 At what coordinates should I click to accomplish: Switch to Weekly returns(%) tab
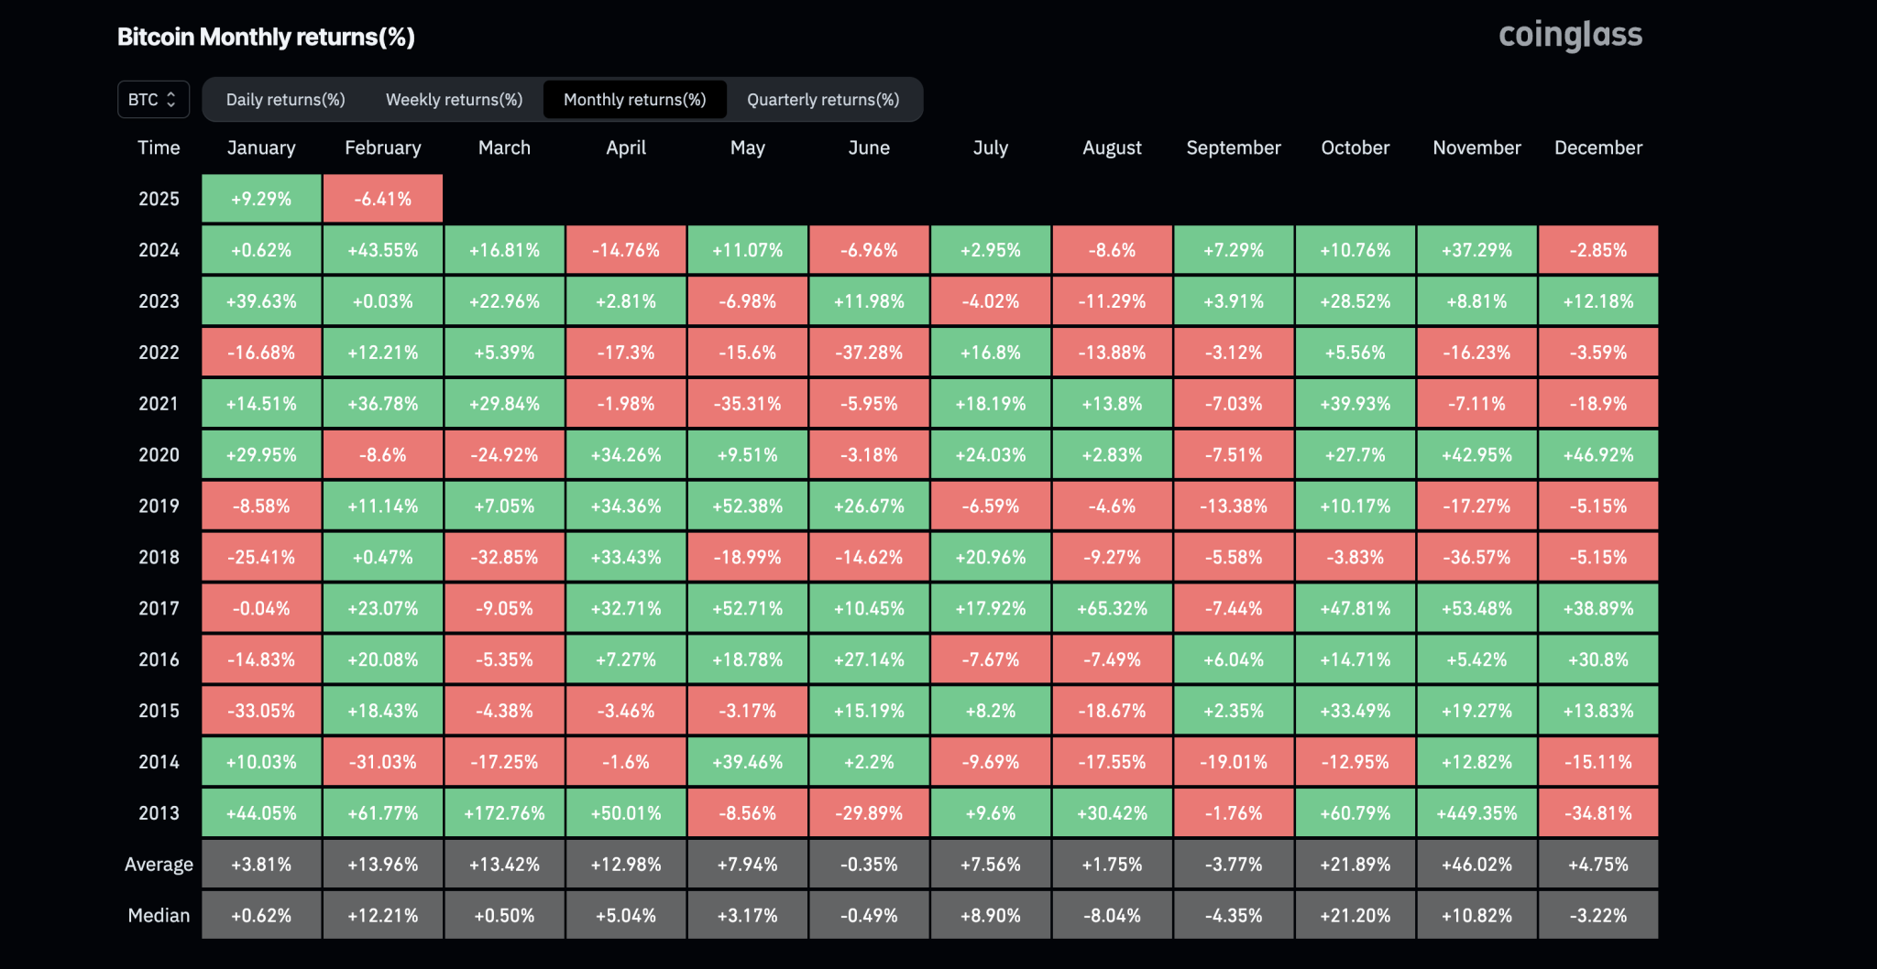coord(454,100)
